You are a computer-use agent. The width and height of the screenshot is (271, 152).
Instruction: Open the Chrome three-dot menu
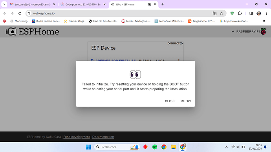266,13
